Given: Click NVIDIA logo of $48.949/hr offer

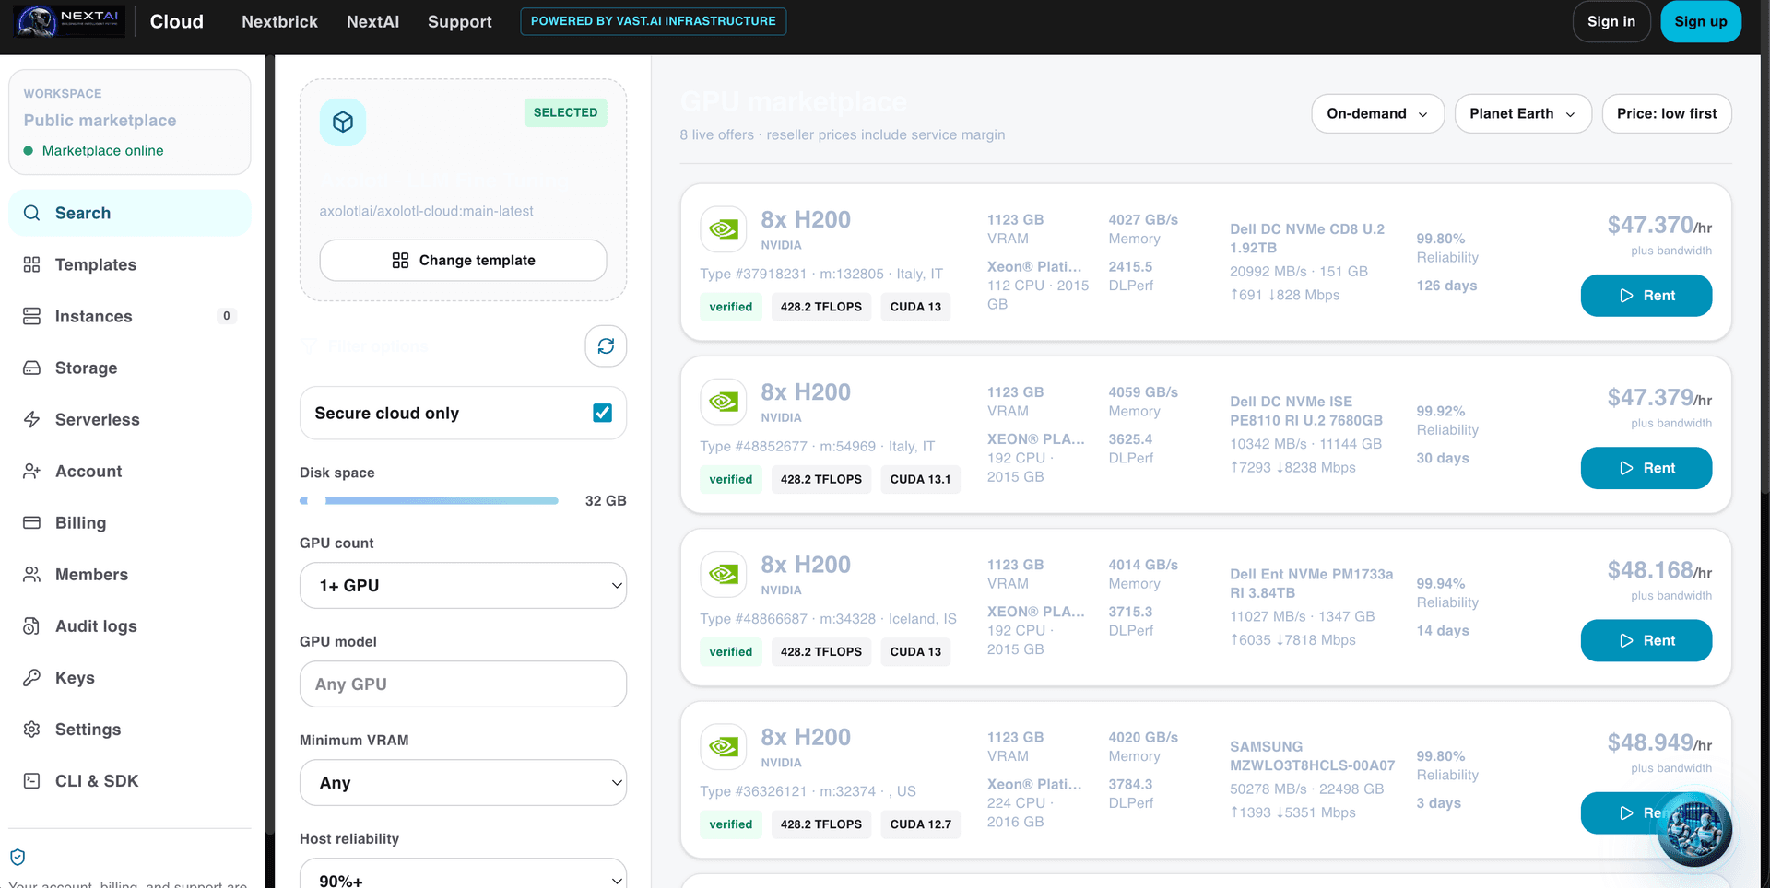Looking at the screenshot, I should tap(724, 746).
